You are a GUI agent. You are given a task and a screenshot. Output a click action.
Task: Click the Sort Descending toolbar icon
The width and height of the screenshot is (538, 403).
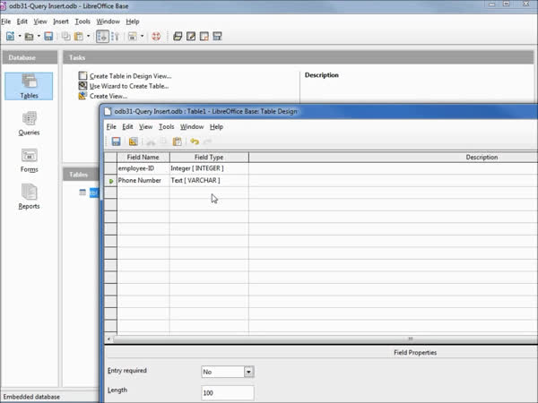[116, 36]
